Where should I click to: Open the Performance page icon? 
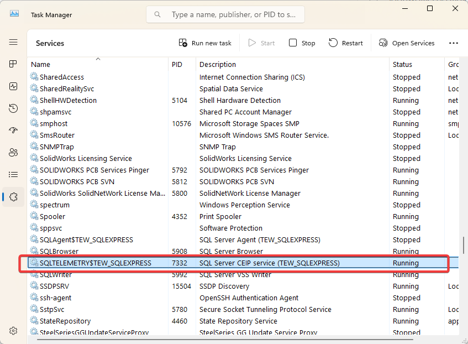tap(13, 86)
